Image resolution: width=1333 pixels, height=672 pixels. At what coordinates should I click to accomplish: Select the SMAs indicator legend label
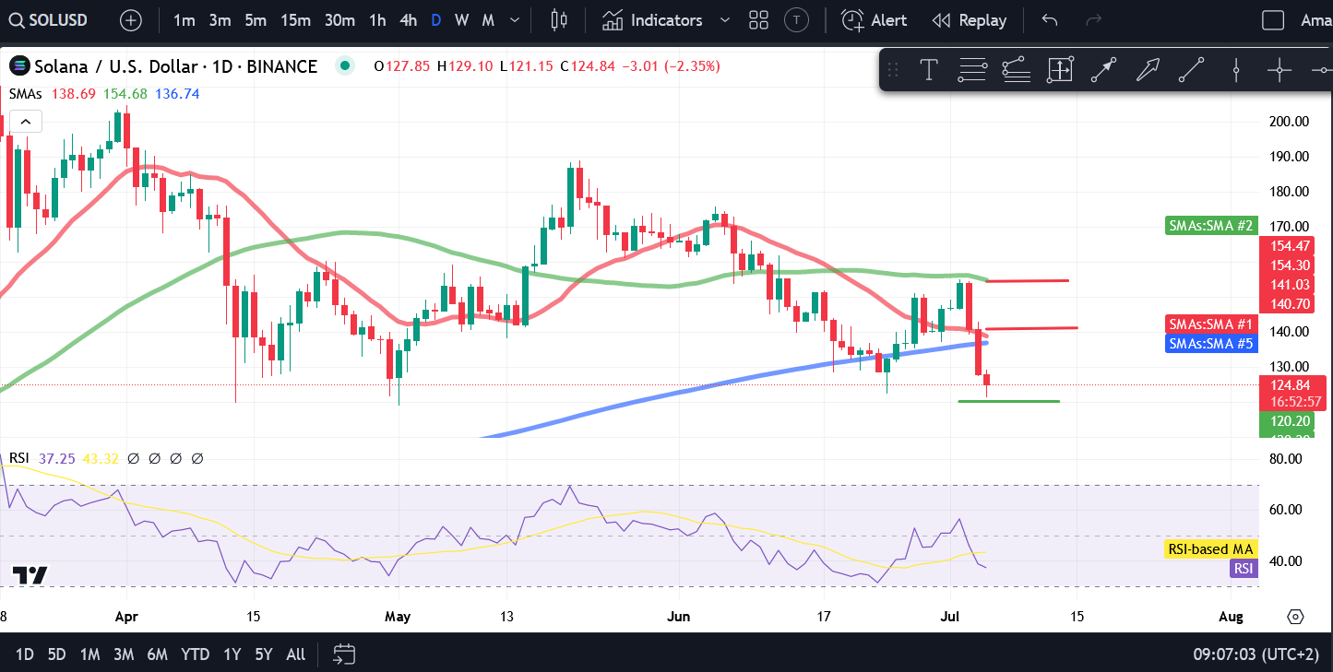tap(25, 94)
